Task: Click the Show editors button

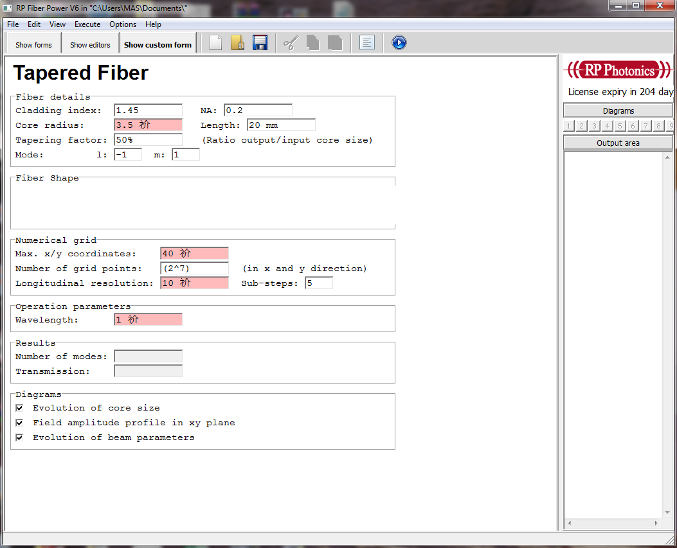Action: coord(90,45)
